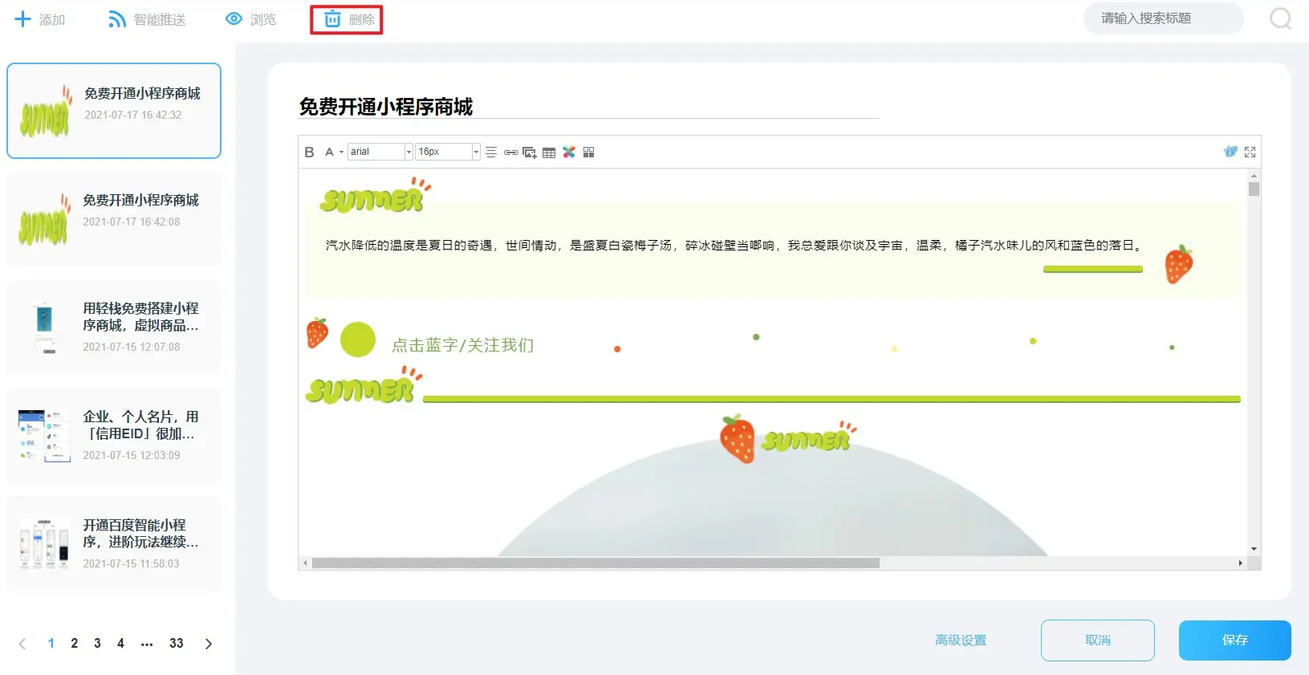Click the horizontal scrollbar of the editor

point(596,563)
